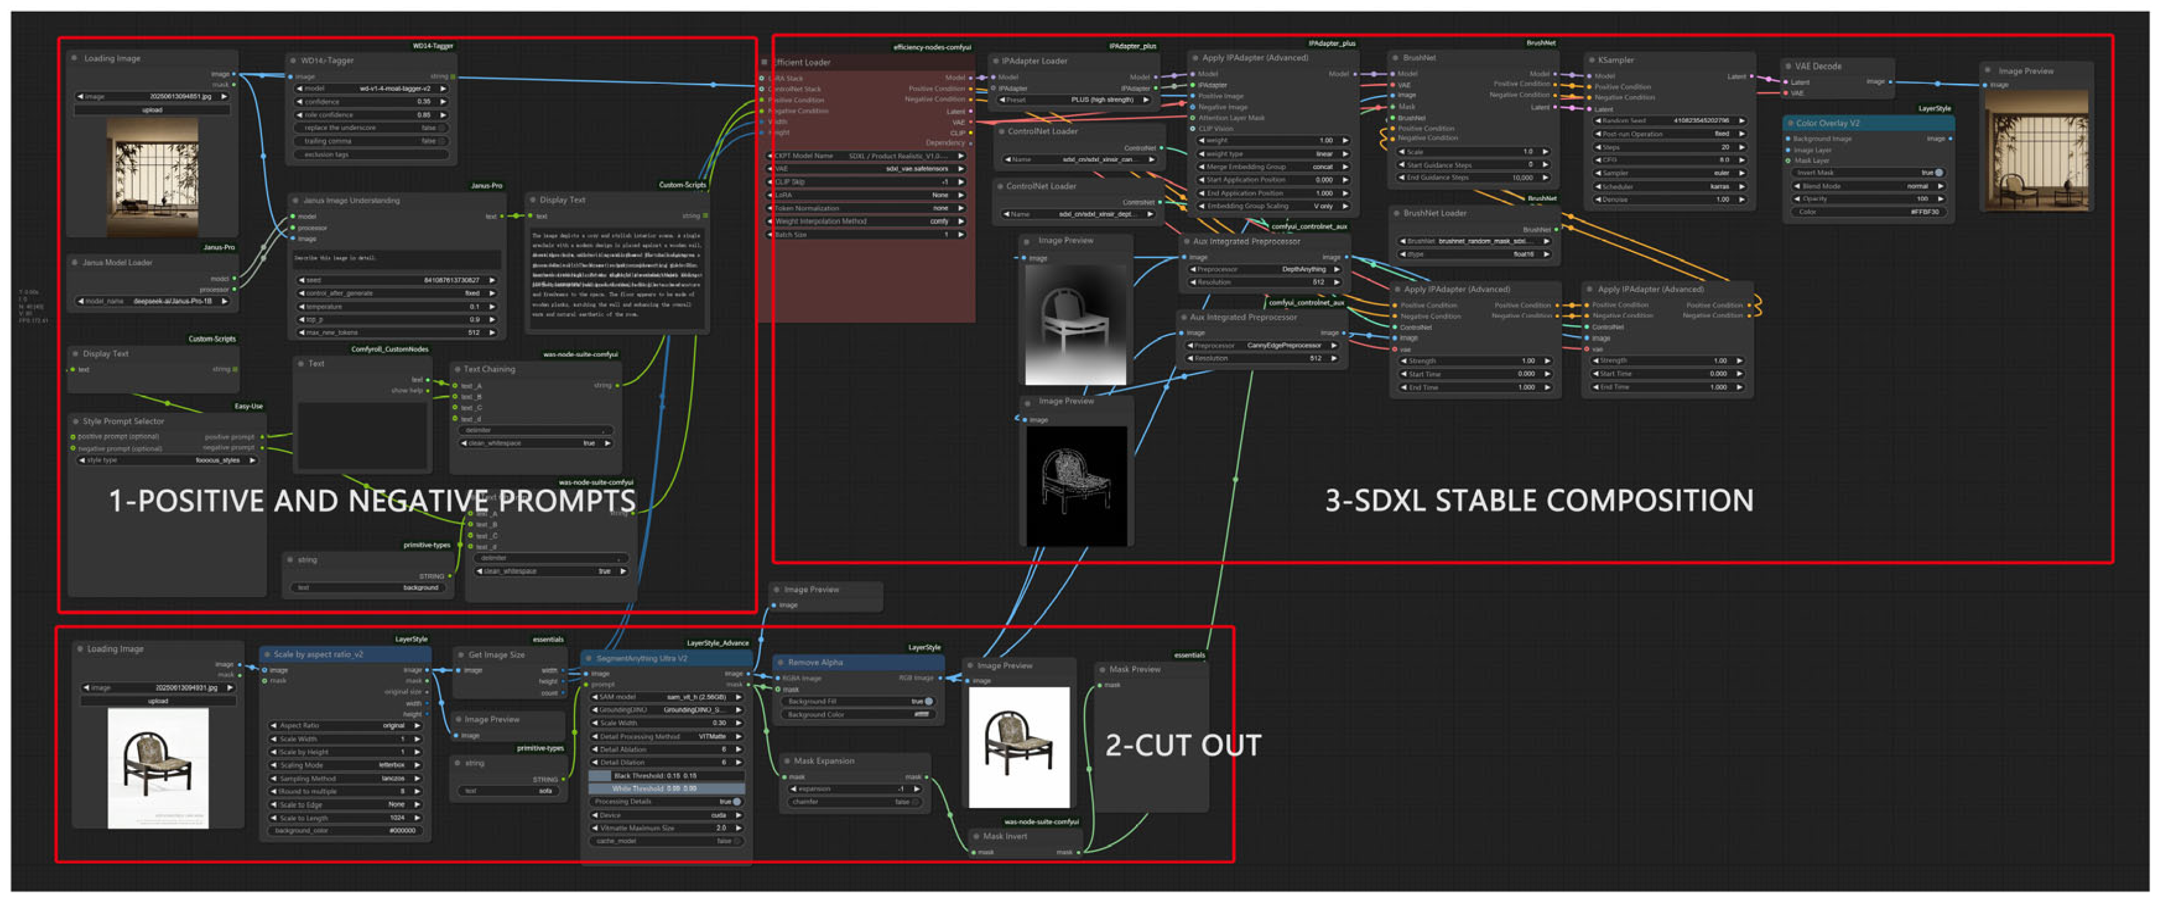Click the right arrow on KSampler Steps
Screen dimensions: 2158x907
click(1741, 147)
